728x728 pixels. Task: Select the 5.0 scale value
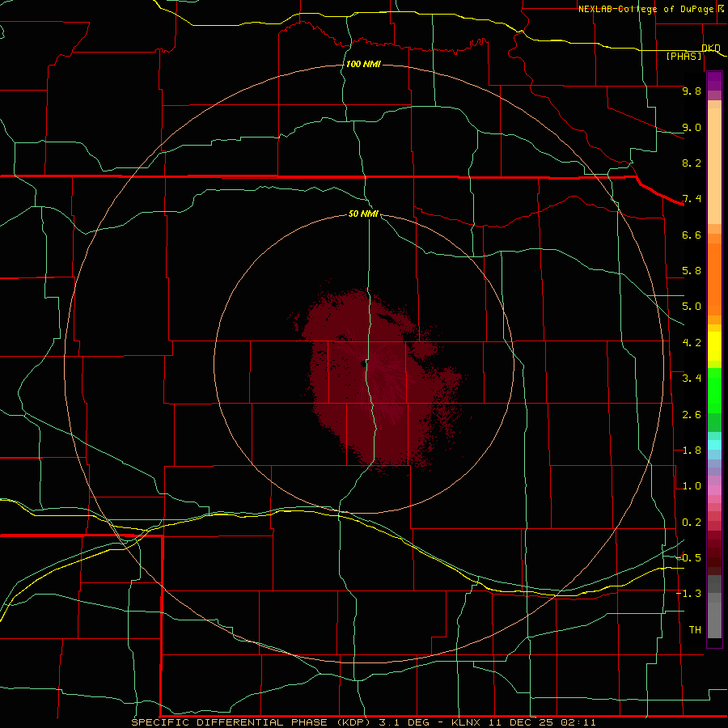(x=692, y=307)
